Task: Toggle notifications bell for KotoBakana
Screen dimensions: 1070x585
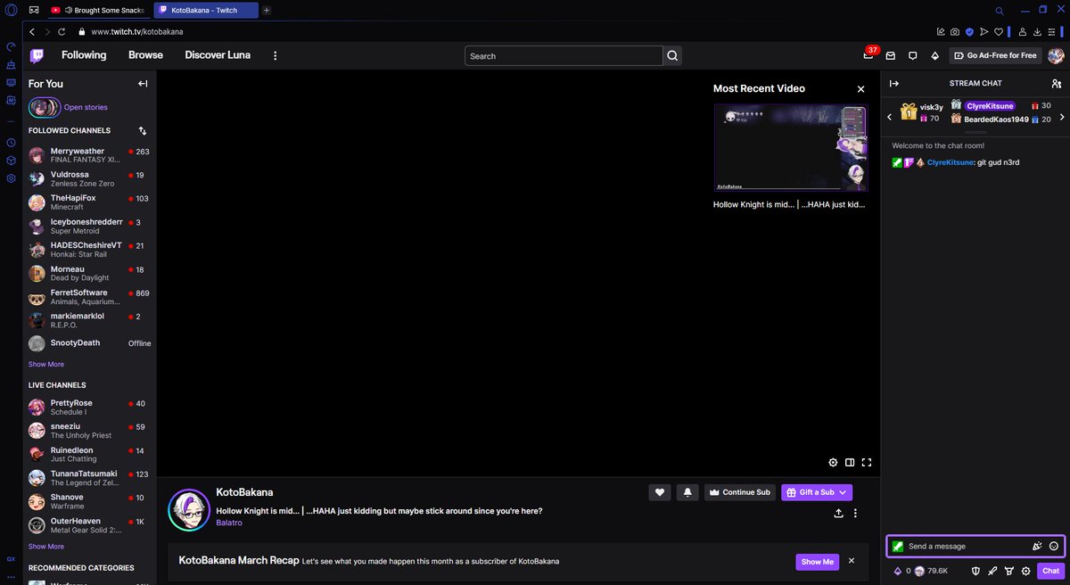Action: click(688, 492)
